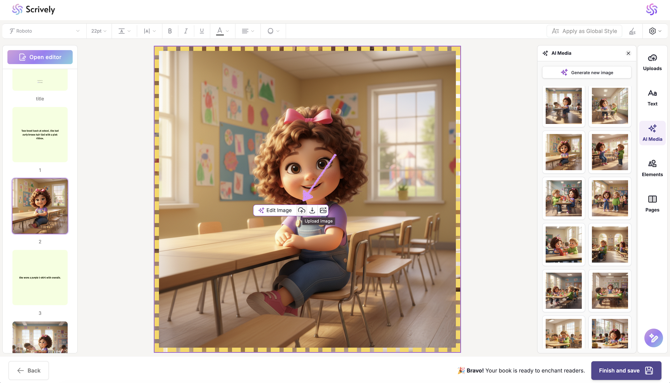Expand the 22pt font size dropdown
The height and width of the screenshot is (383, 670).
click(x=99, y=31)
